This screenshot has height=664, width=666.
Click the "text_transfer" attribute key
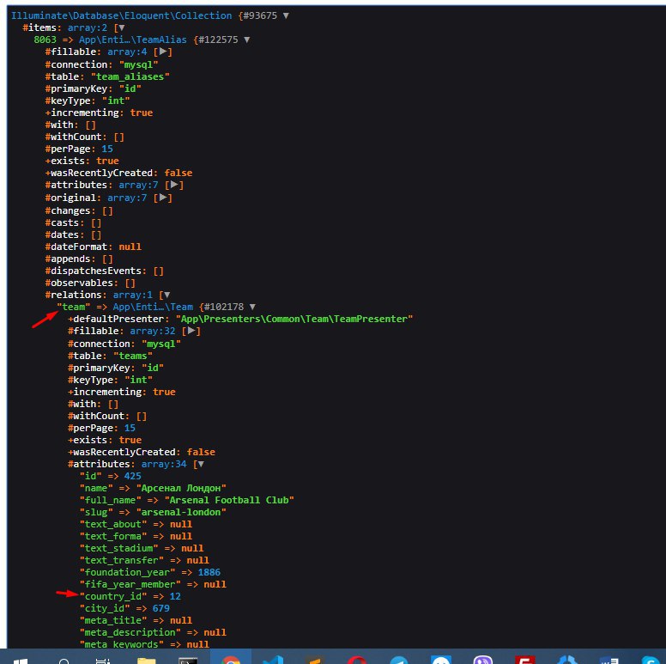pyautogui.click(x=122, y=560)
